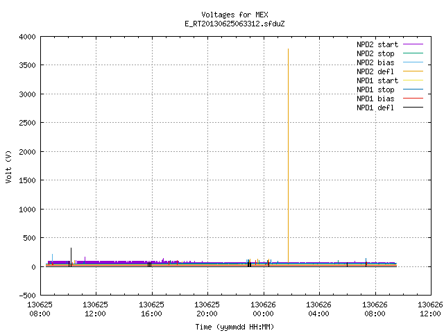Screen dimensions: 444x333
Task: Click the green NPD2 stop legend line
Action: 413,53
